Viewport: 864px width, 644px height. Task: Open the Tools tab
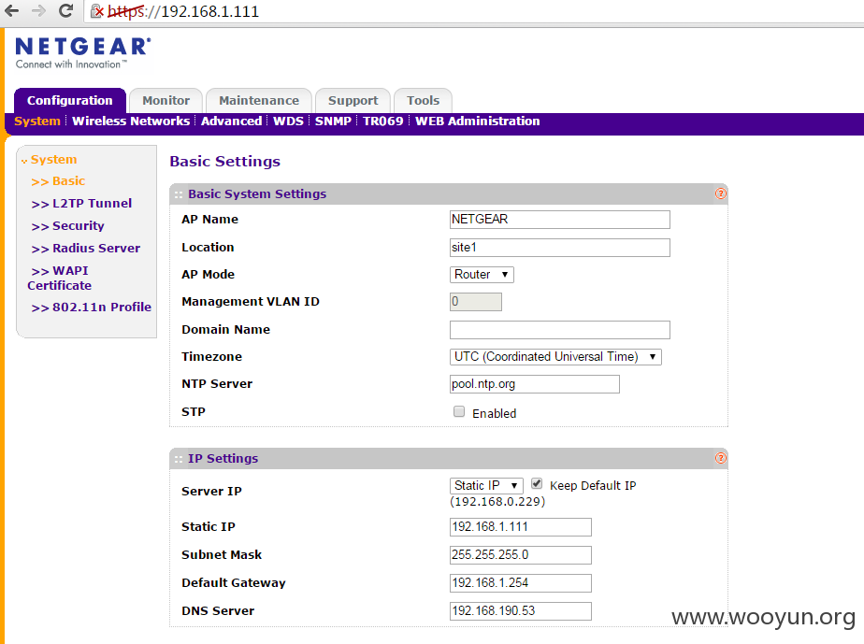(424, 101)
